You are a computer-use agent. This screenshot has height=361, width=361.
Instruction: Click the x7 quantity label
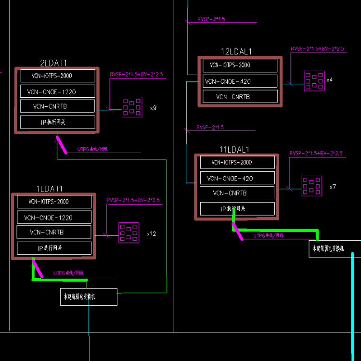(x=333, y=187)
